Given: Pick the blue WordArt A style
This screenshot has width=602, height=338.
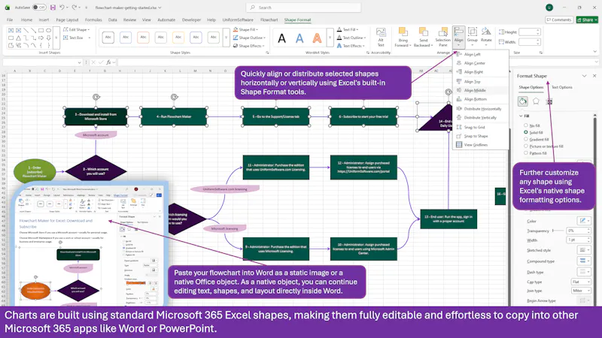Looking at the screenshot, I should pyautogui.click(x=299, y=38).
